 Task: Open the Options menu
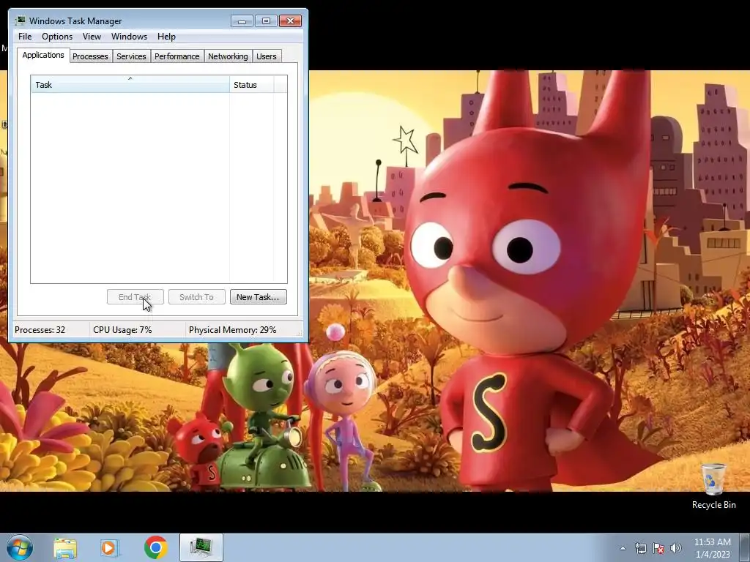pyautogui.click(x=57, y=37)
